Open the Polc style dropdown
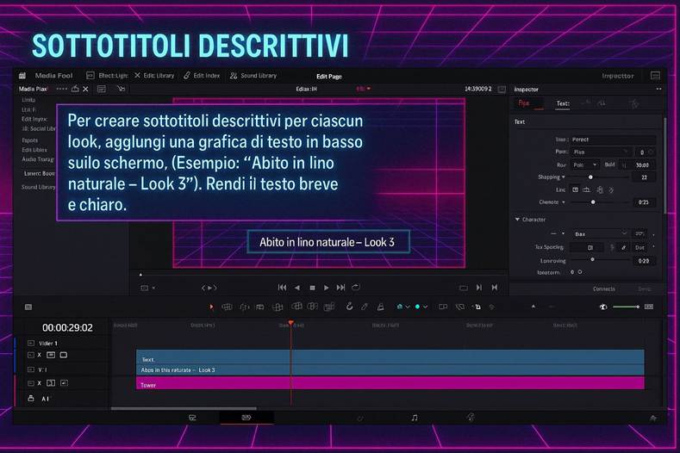The height and width of the screenshot is (453, 680). (585, 164)
